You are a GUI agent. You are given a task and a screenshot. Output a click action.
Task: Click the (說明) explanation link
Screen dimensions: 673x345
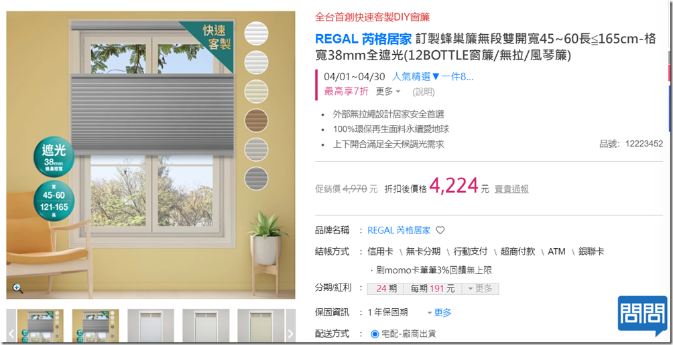(x=423, y=92)
